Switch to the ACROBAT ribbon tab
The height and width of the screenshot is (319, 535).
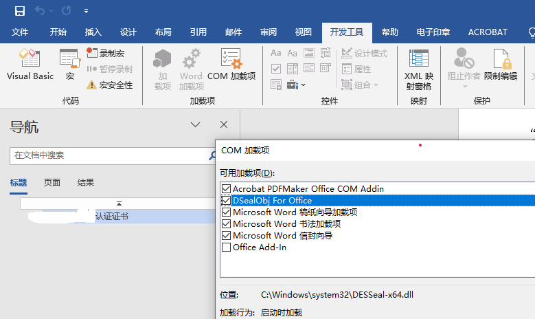(x=488, y=32)
